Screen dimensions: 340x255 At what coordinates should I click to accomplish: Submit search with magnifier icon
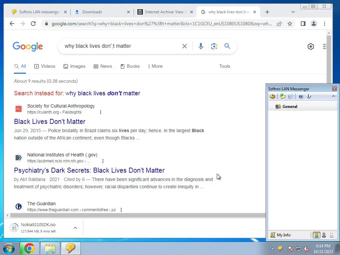pos(227,46)
